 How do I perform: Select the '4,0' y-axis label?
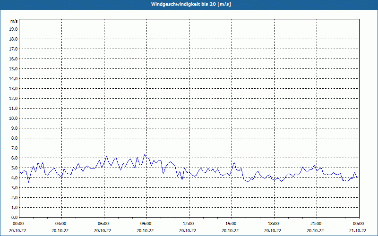15,178
